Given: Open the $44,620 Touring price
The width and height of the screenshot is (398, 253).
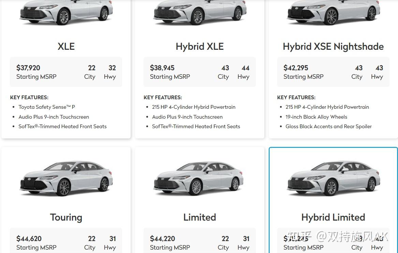Looking at the screenshot, I should pyautogui.click(x=29, y=239).
